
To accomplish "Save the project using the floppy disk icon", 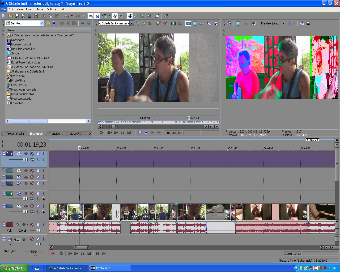I will point(17,16).
